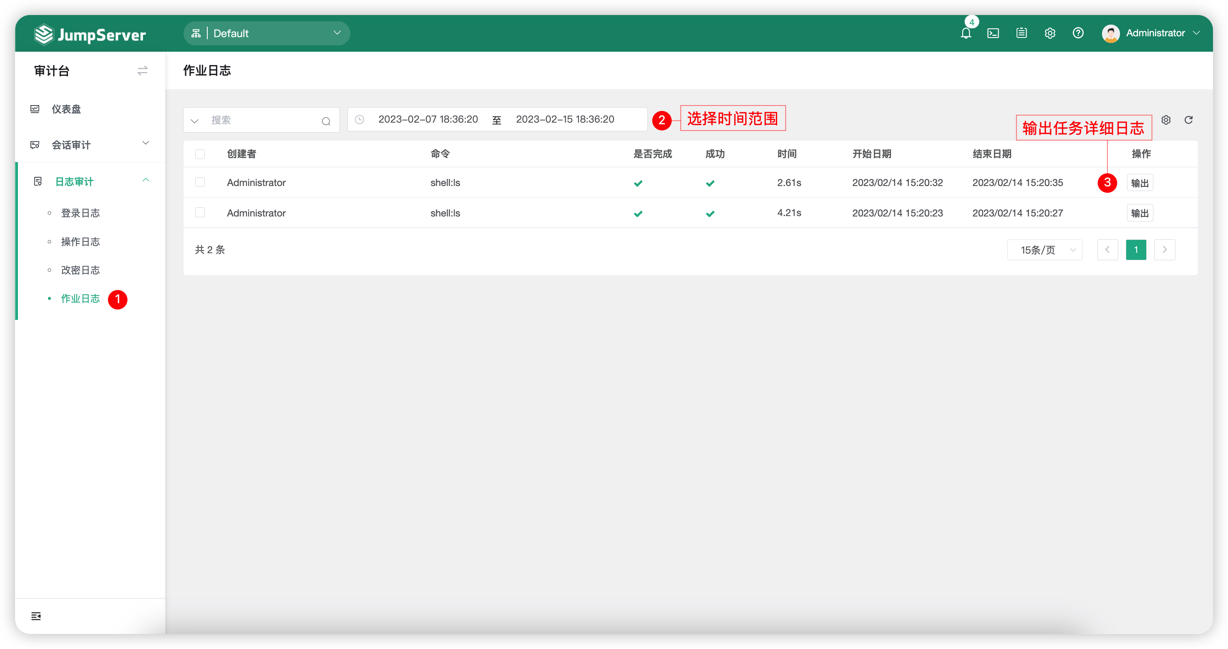This screenshot has height=649, width=1228.
Task: Check the row ending 15:20:27
Action: 200,213
